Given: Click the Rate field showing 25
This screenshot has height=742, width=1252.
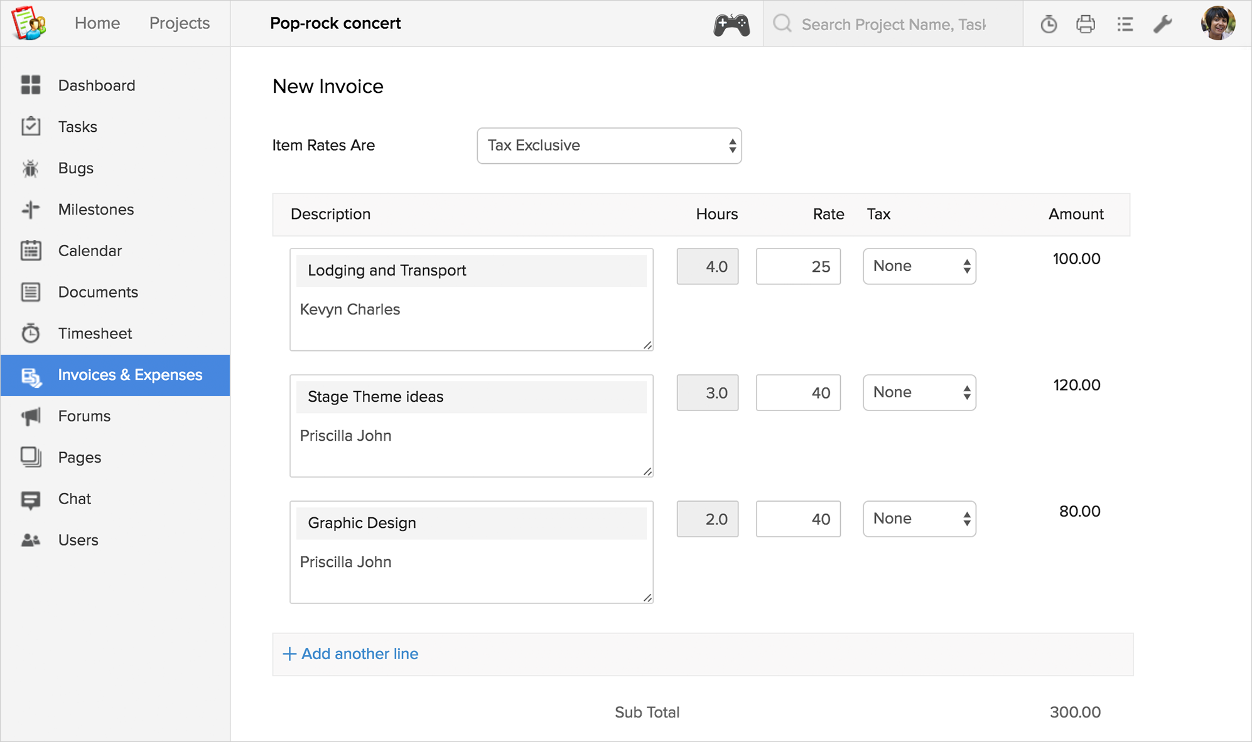Looking at the screenshot, I should click(x=798, y=266).
